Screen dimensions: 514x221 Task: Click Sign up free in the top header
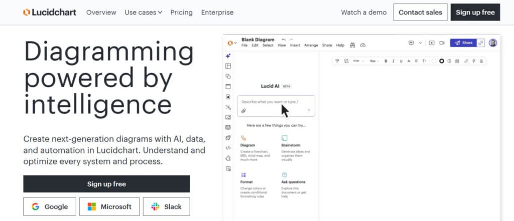475,13
